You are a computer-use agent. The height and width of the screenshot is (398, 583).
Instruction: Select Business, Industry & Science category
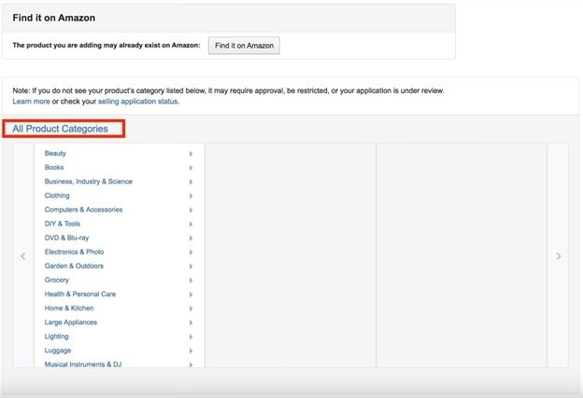pyautogui.click(x=89, y=182)
